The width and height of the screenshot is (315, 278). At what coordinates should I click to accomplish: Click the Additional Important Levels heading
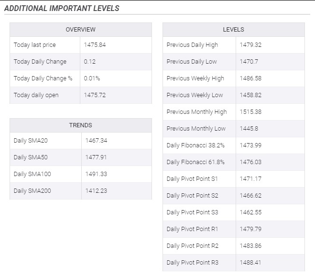[62, 8]
